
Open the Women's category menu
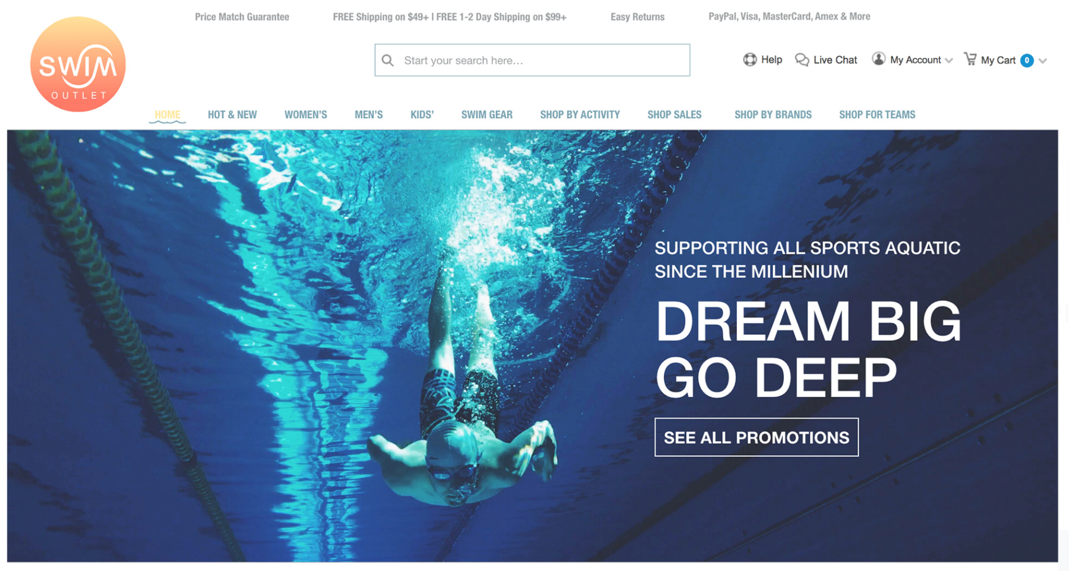306,115
